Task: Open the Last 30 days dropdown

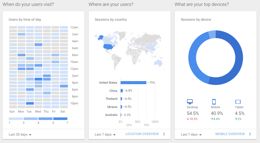Action: [20, 135]
